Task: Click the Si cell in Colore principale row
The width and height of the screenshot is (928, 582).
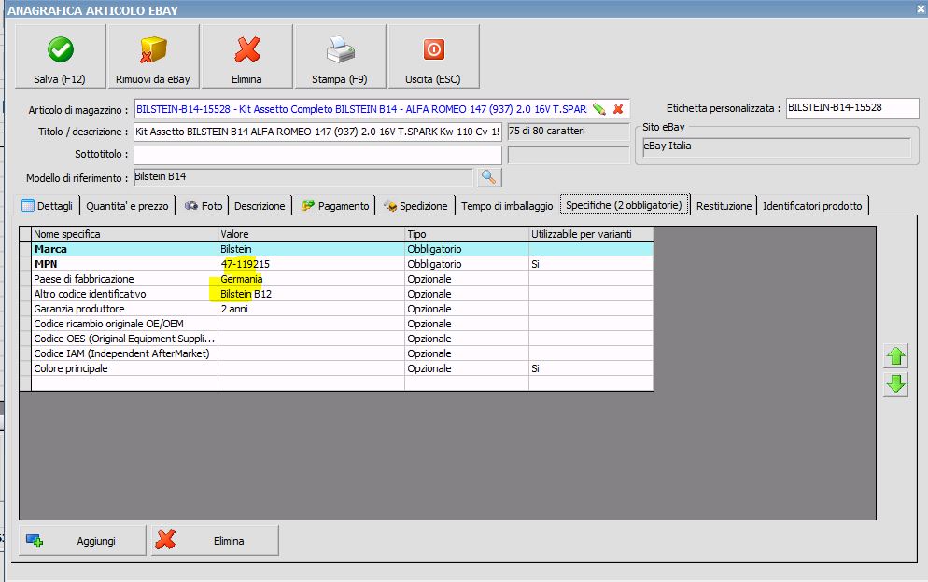Action: point(591,368)
